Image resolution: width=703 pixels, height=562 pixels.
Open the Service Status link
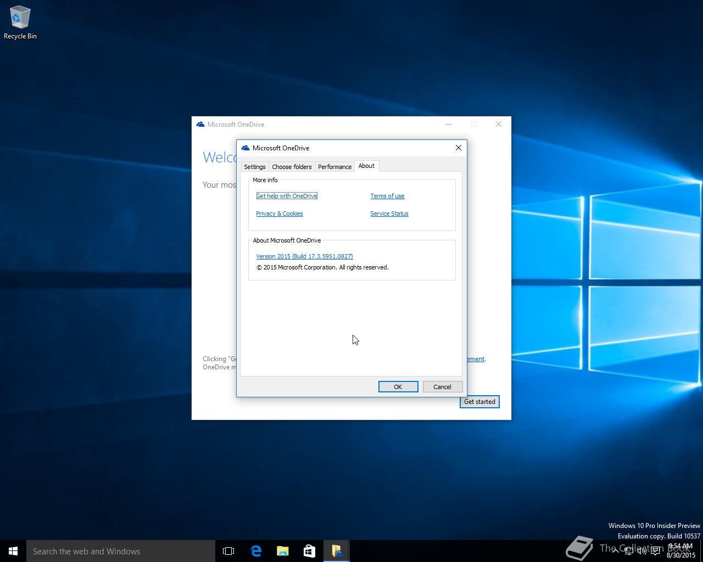coord(389,213)
